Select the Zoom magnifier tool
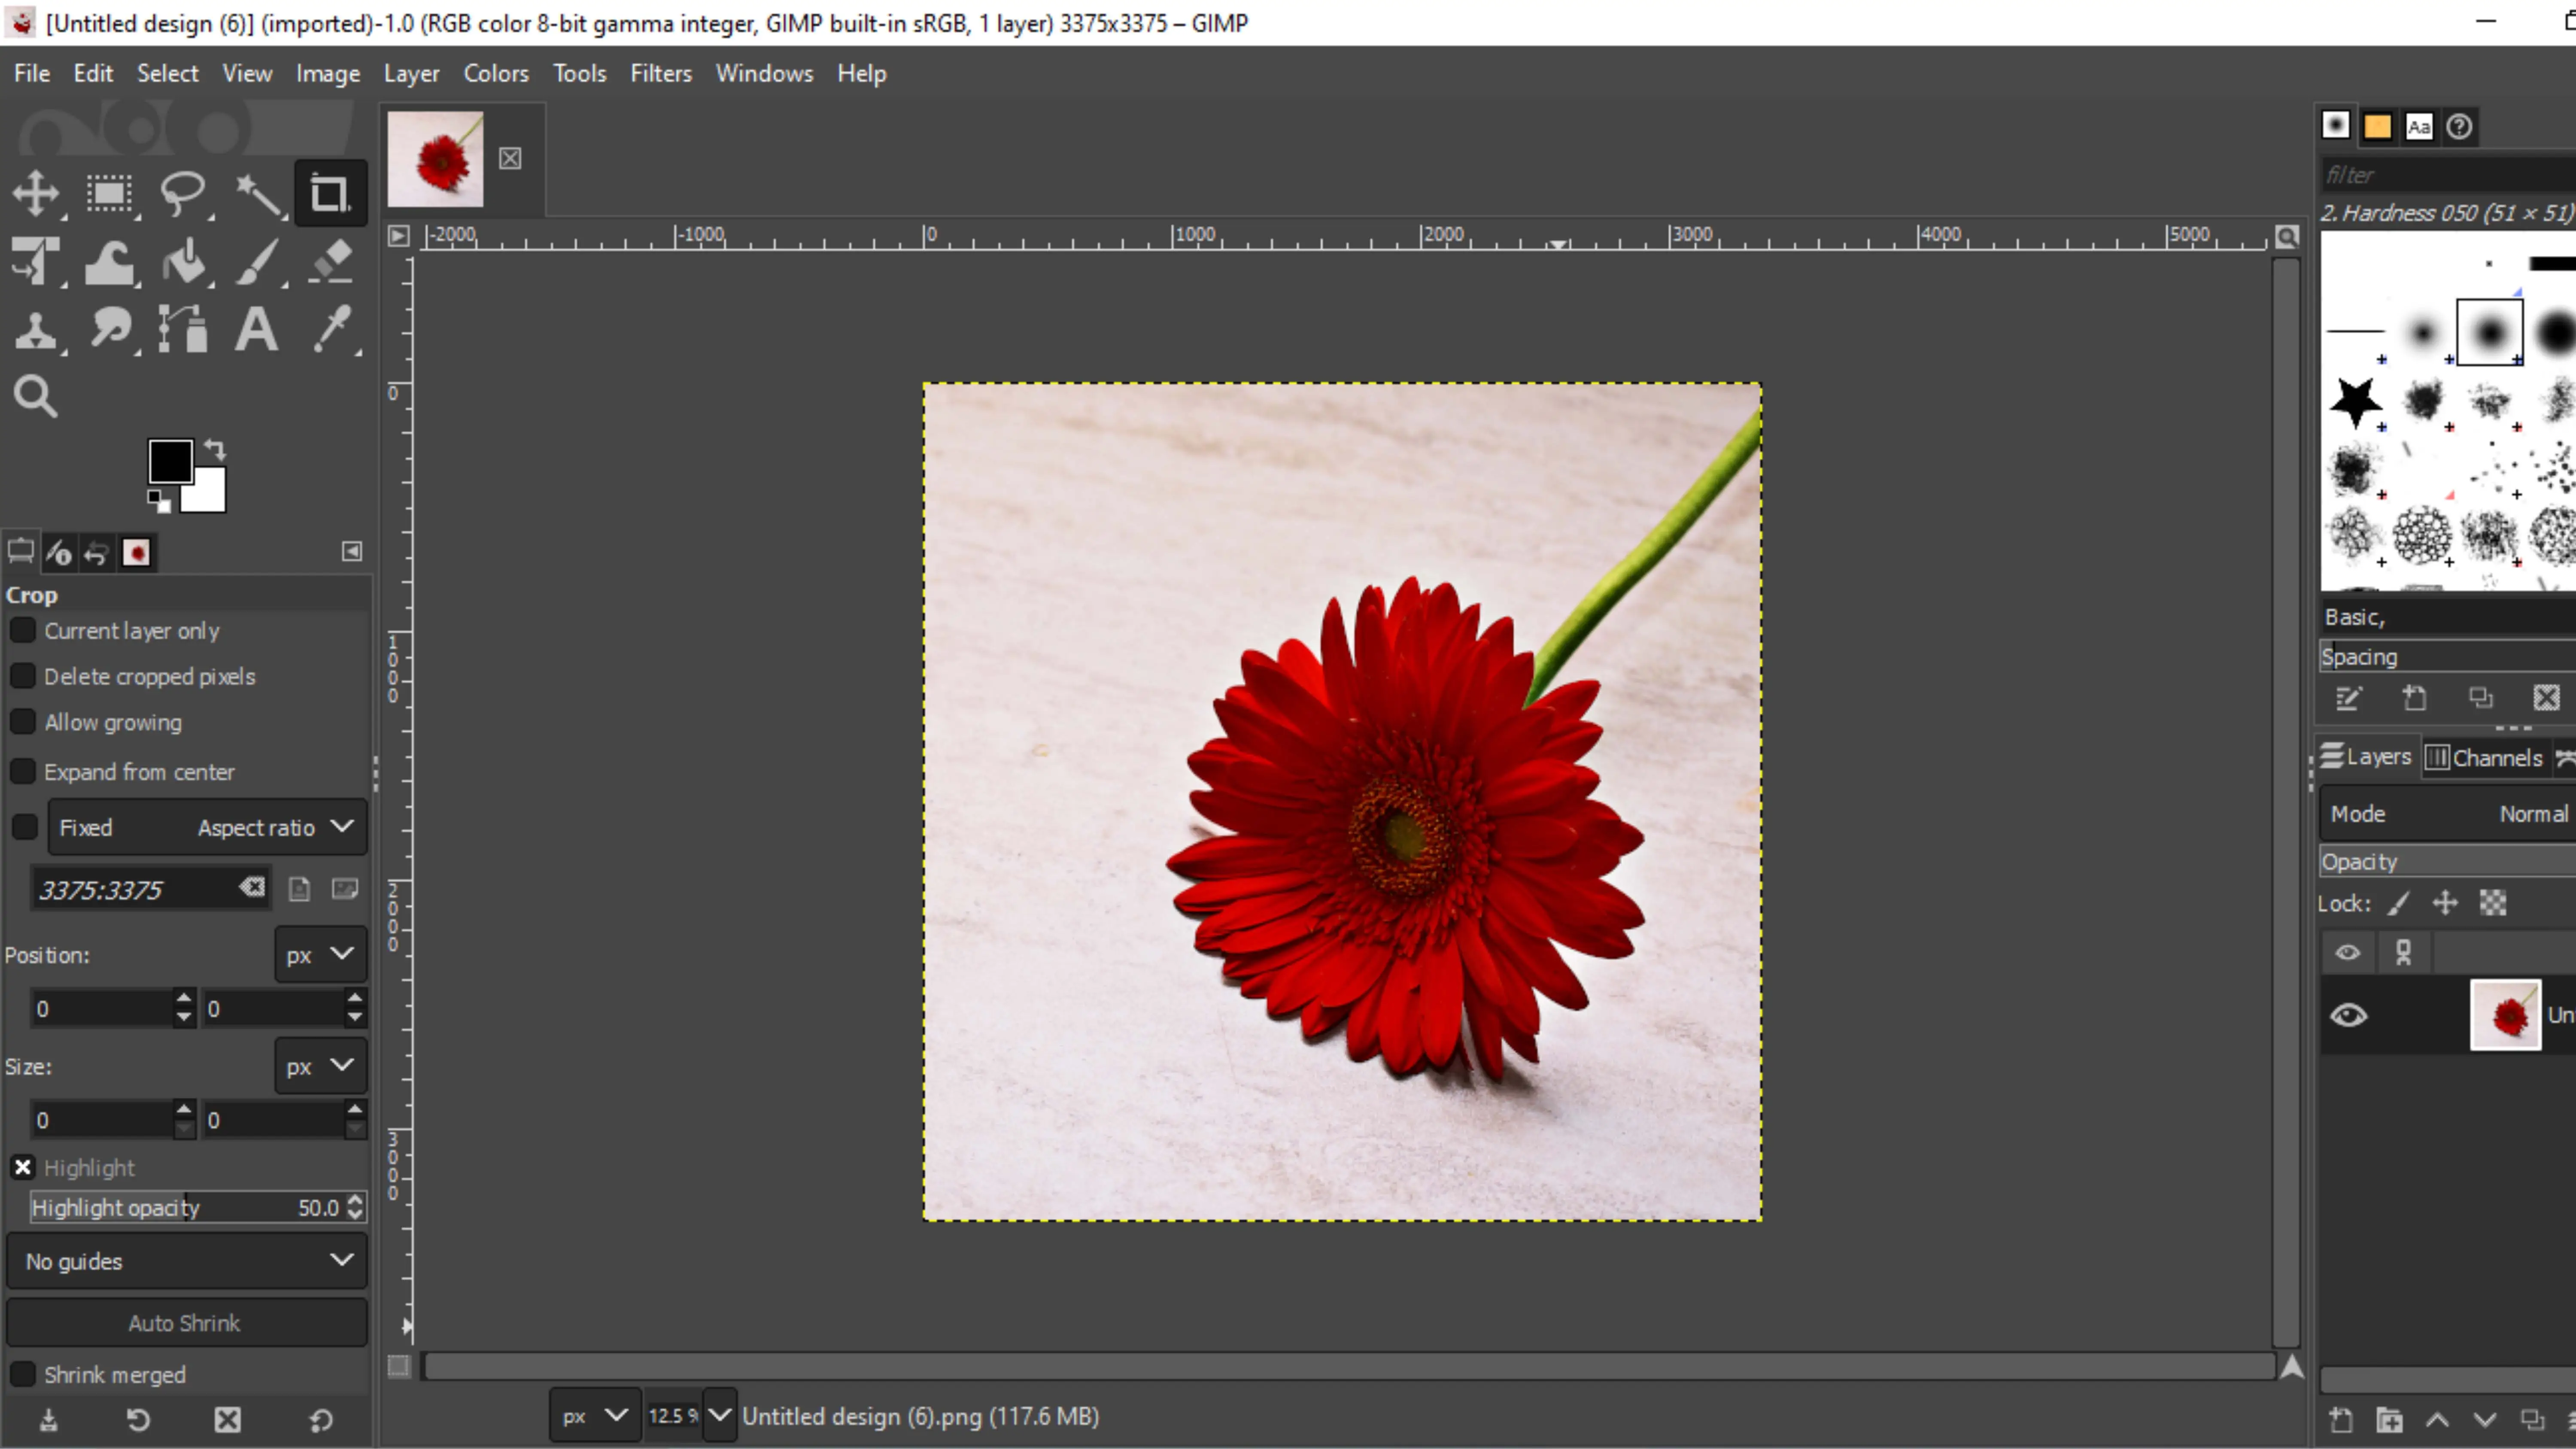The image size is (2576, 1449). pos(36,396)
